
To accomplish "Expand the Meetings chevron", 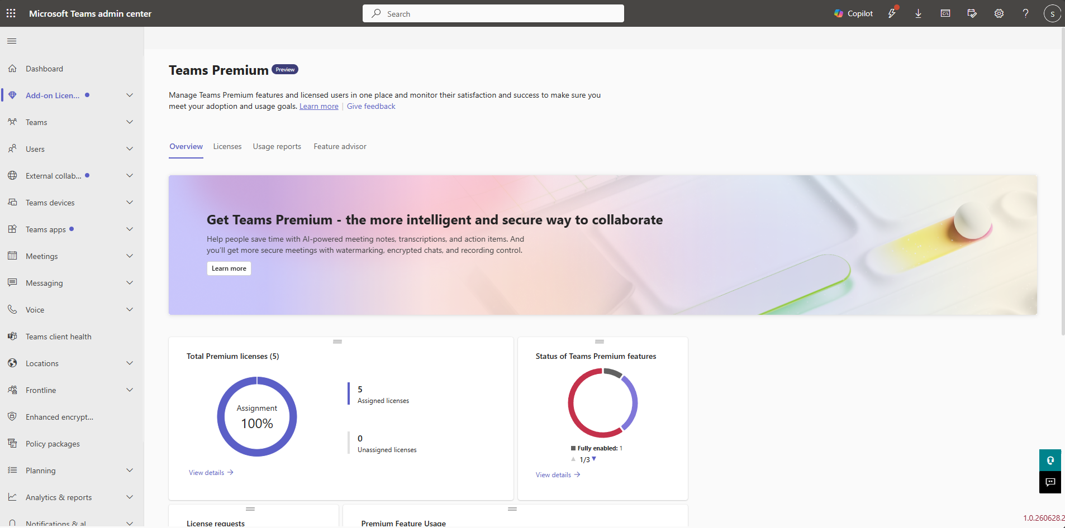I will pos(130,256).
